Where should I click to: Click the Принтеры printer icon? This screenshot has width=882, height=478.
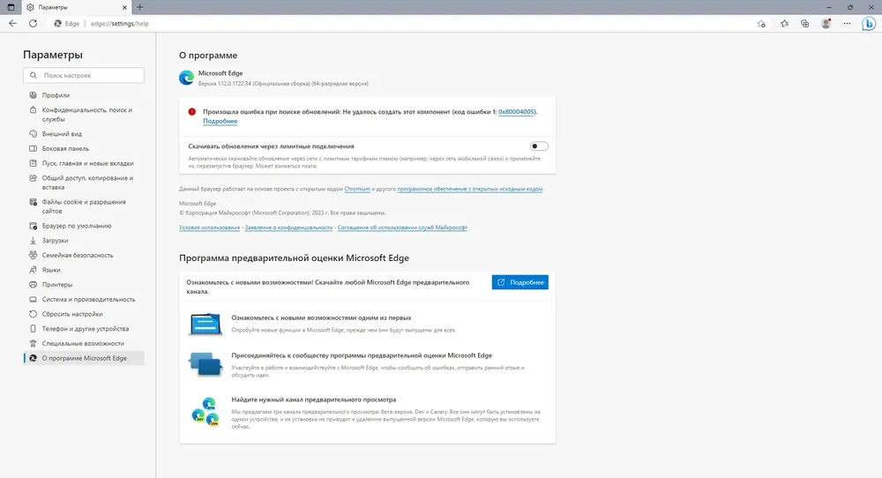tap(34, 285)
